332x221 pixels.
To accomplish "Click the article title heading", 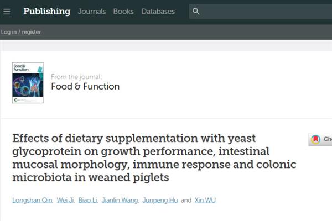I will pos(154,157).
